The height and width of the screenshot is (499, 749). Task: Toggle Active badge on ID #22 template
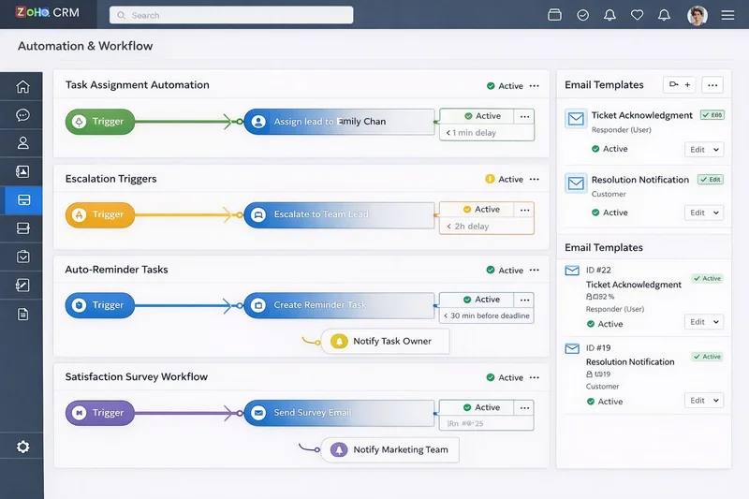(x=707, y=278)
